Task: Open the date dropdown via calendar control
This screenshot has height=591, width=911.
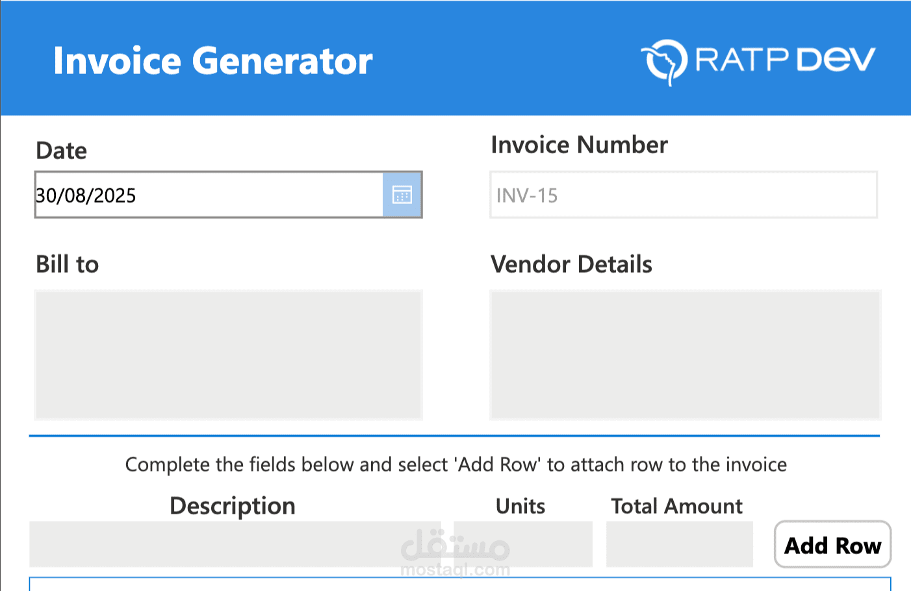Action: point(402,194)
